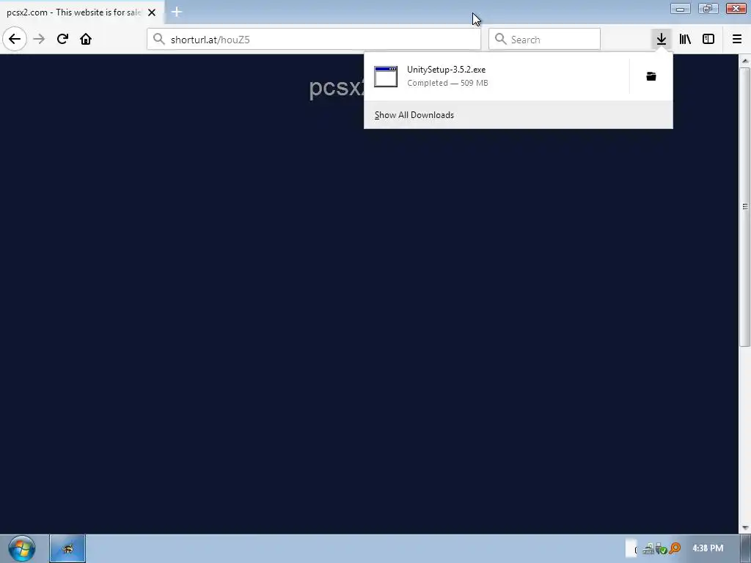The width and height of the screenshot is (751, 563).
Task: Click the forward navigation arrow
Action: [x=40, y=40]
